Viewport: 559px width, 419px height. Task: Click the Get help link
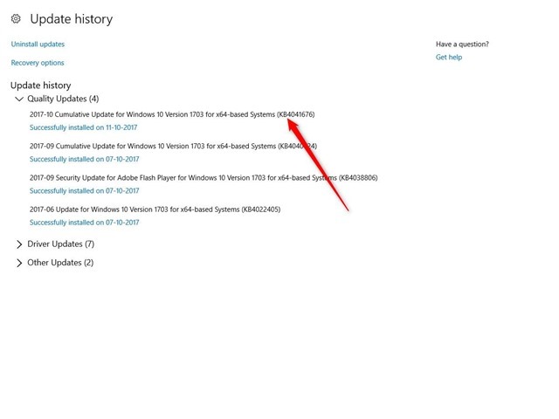(449, 58)
